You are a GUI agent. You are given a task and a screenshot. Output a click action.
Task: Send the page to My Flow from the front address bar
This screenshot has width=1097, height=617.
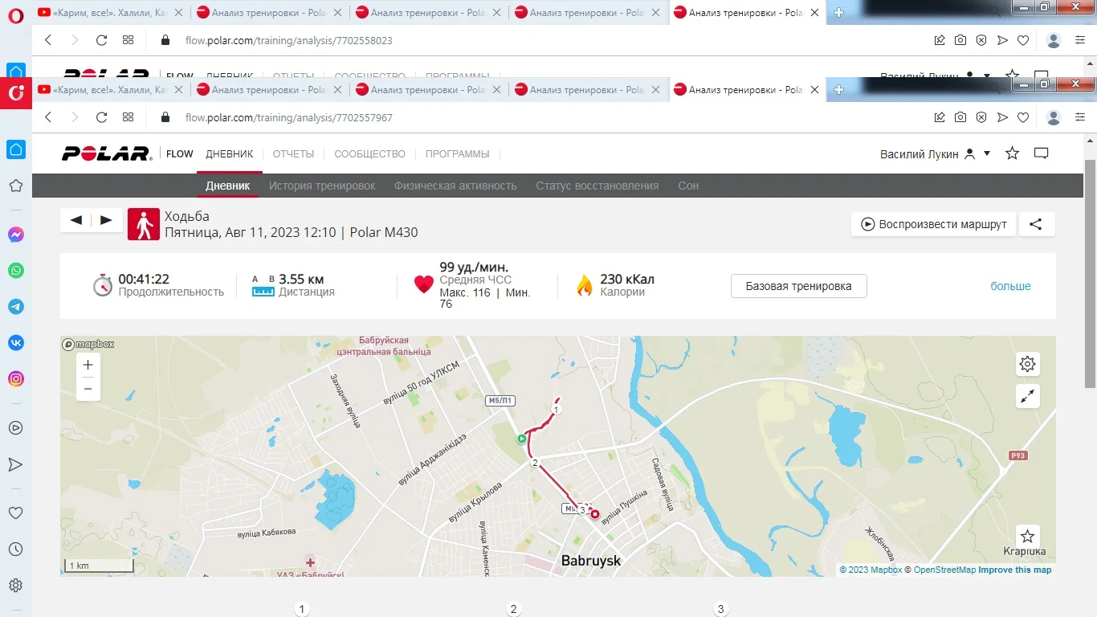(1002, 117)
